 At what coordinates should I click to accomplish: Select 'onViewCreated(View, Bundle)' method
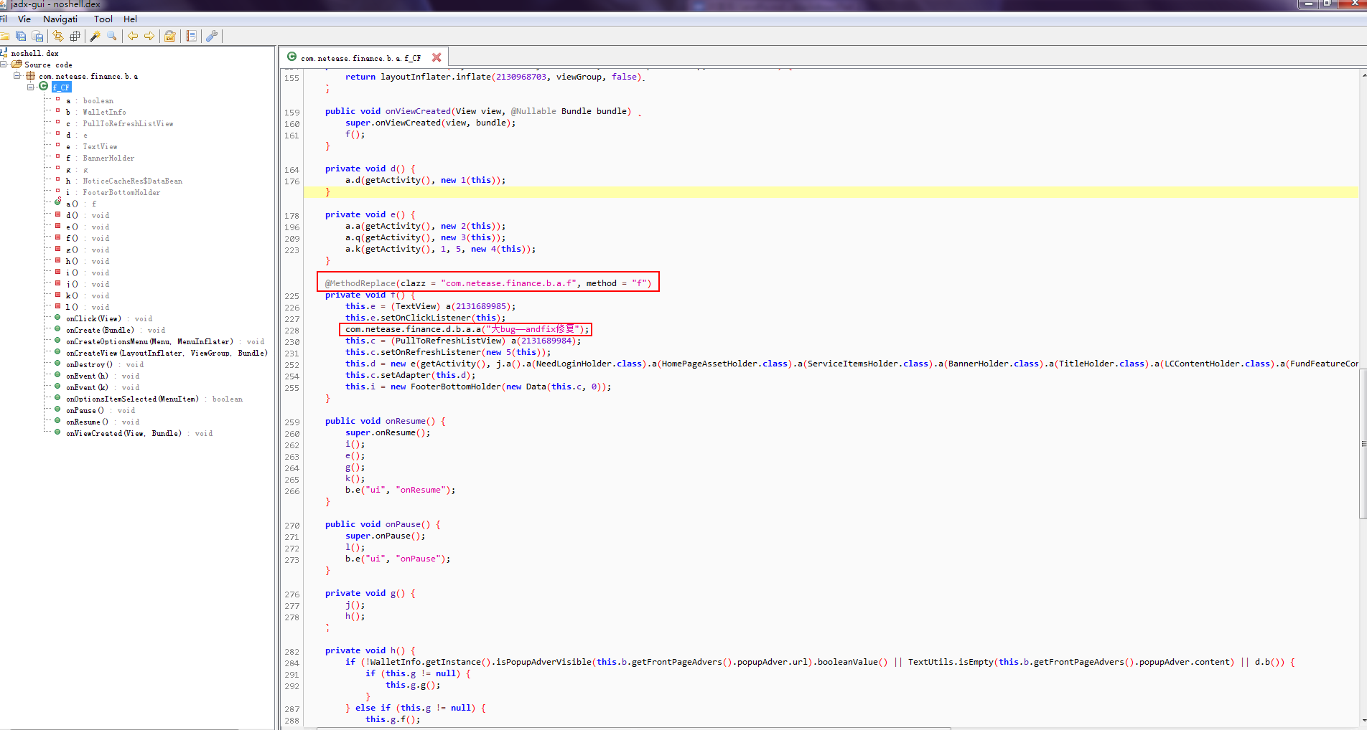(x=139, y=433)
